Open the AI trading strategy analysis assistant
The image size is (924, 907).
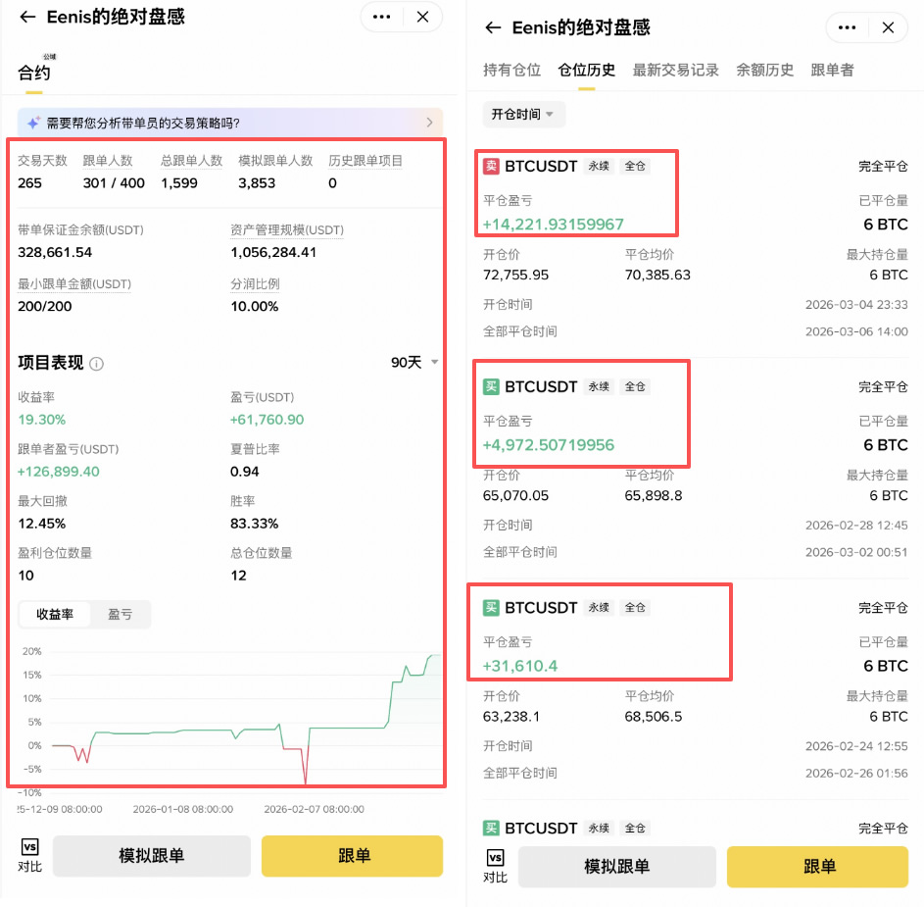click(x=226, y=123)
